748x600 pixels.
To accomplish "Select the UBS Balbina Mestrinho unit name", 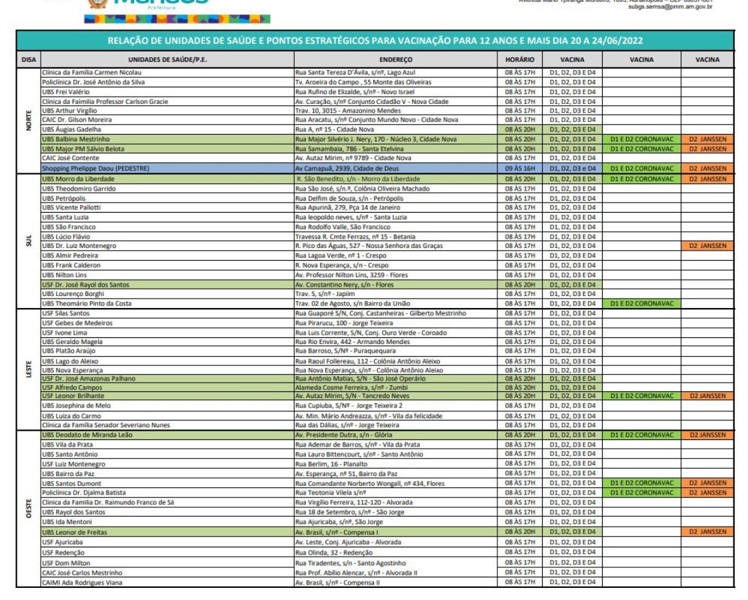I will coord(167,139).
